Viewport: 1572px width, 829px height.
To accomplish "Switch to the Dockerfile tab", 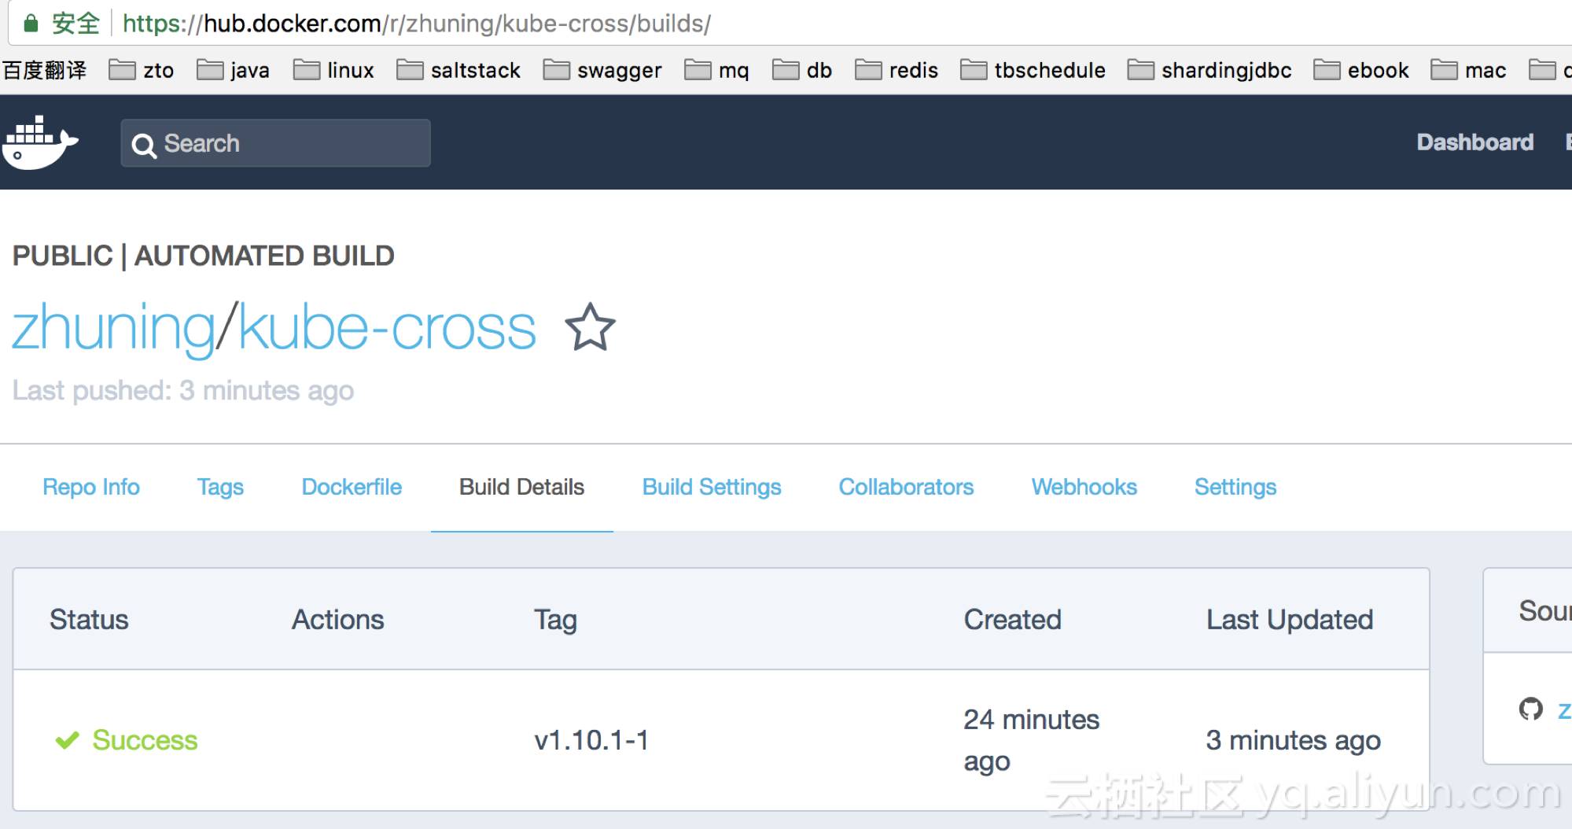I will coord(352,487).
